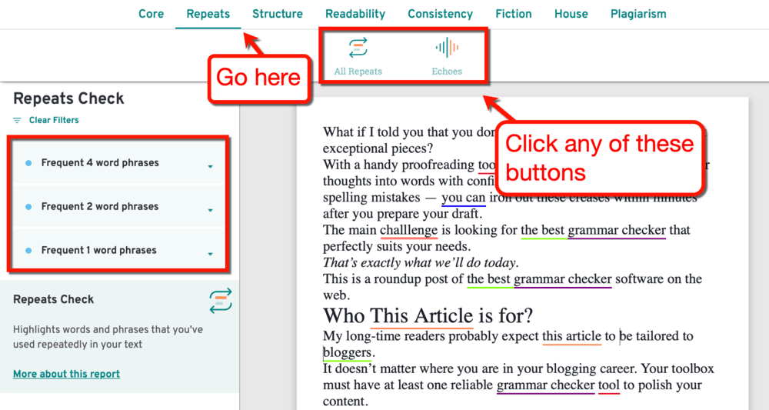Expand Frequent 2 word phrases arrow

(211, 211)
